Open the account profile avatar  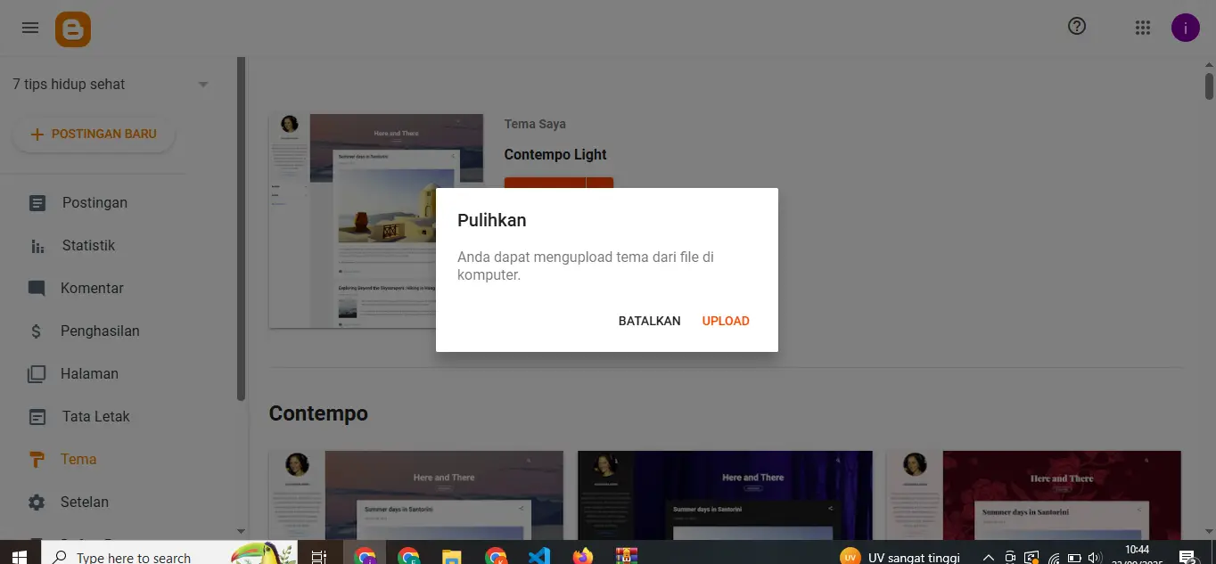click(1185, 28)
